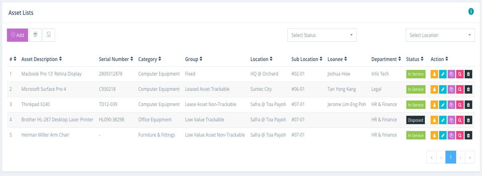View details of the Thinkpad X240

point(460,104)
